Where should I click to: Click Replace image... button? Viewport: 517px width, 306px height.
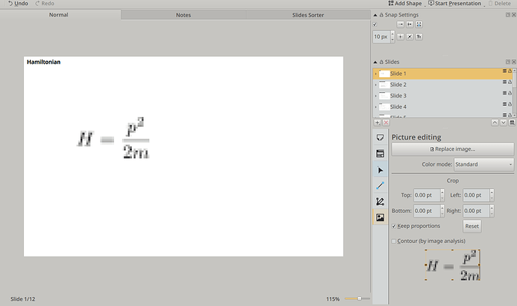pyautogui.click(x=453, y=149)
